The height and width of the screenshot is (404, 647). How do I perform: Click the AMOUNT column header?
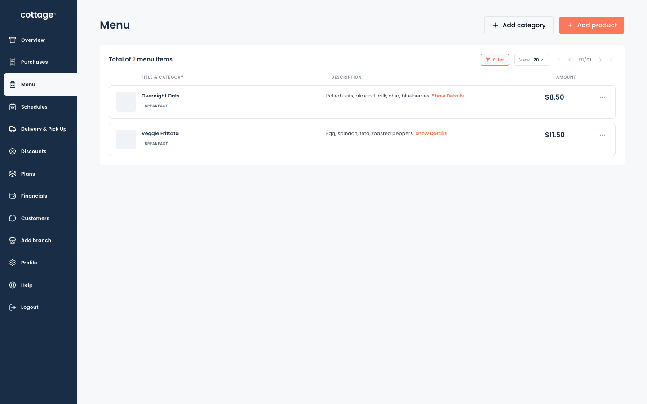click(x=566, y=77)
